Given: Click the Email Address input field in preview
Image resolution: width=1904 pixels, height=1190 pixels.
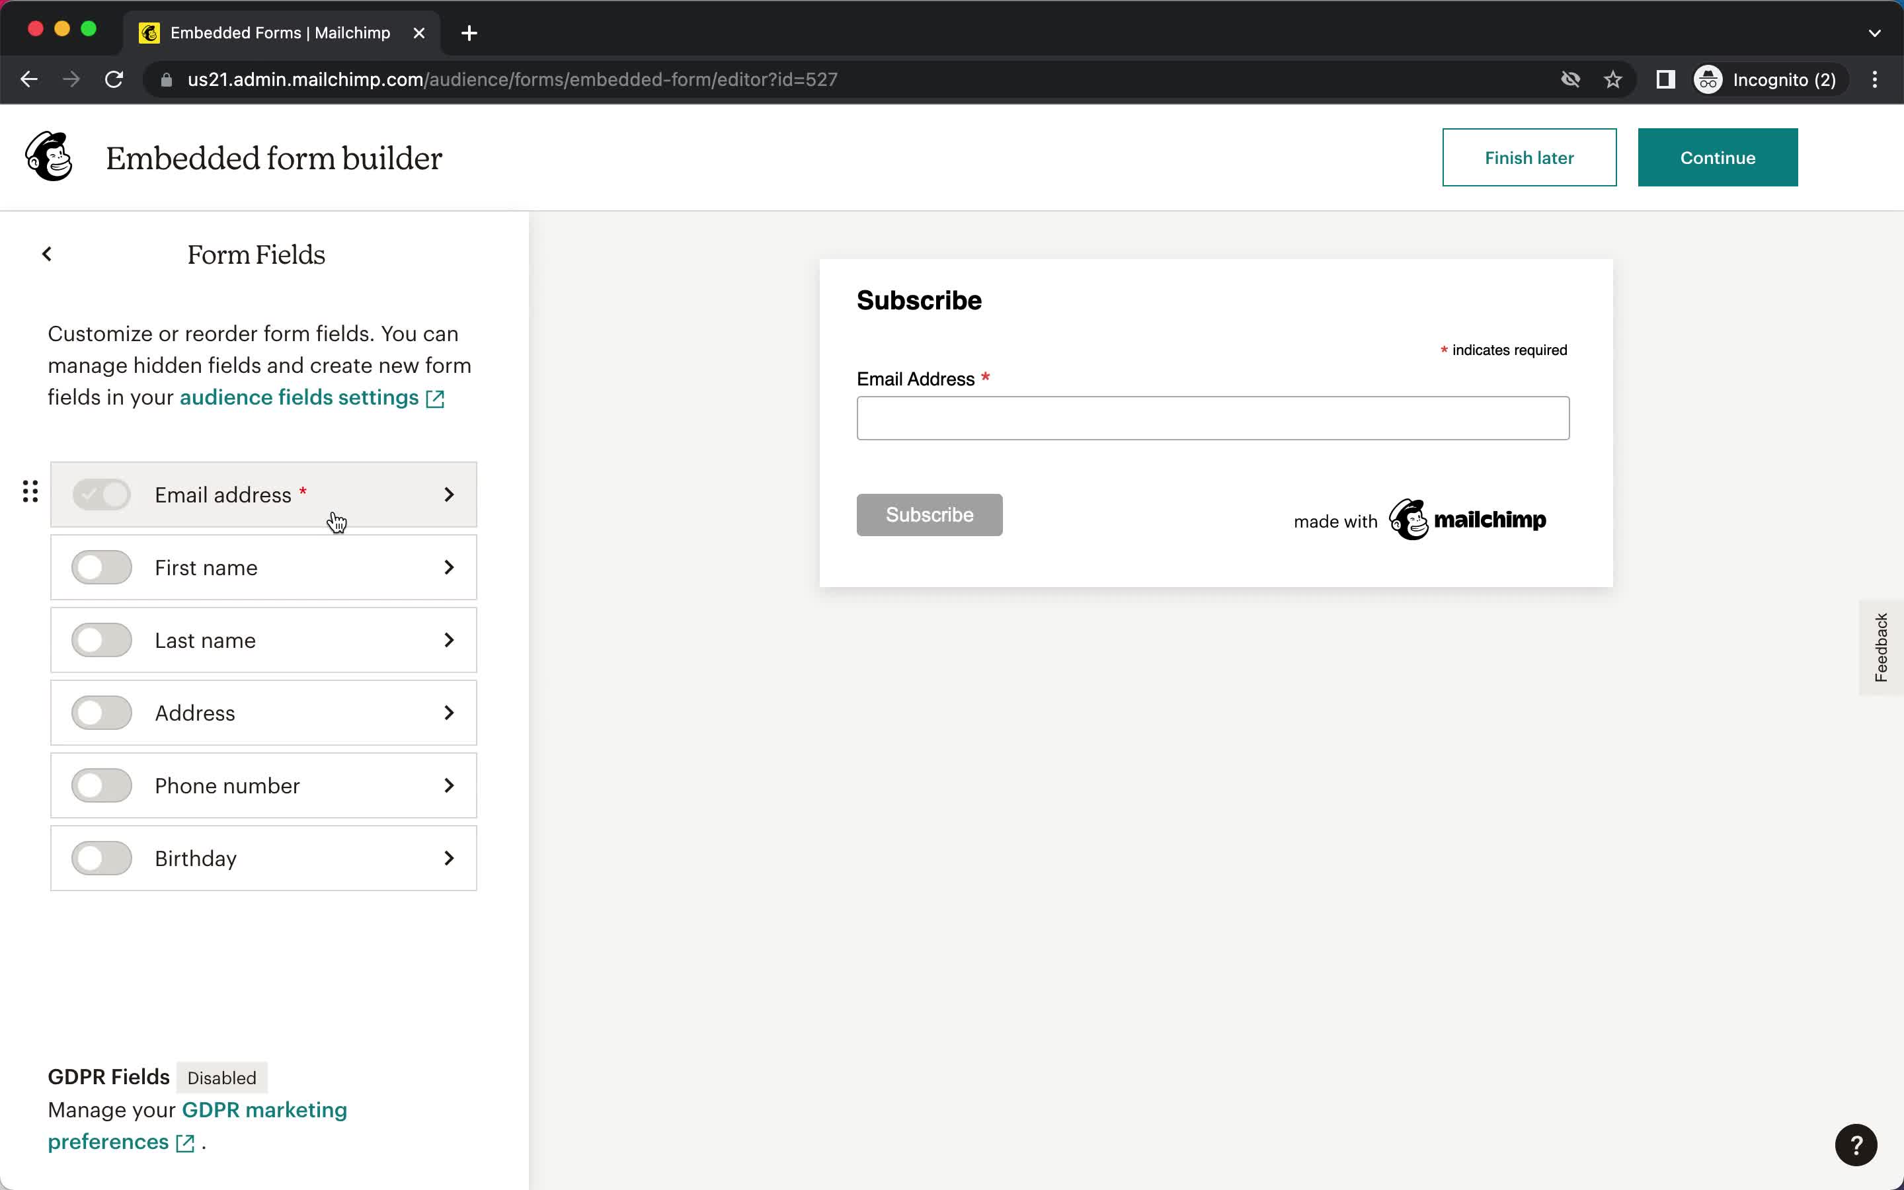Looking at the screenshot, I should [1212, 418].
